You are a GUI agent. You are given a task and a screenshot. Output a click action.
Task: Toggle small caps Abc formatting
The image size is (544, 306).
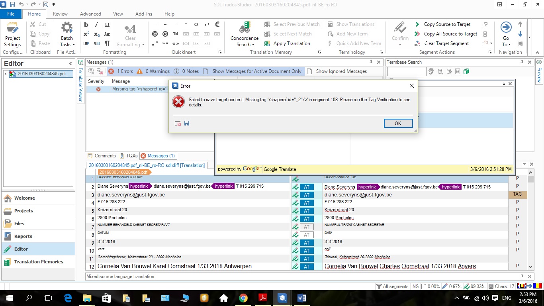coord(107,34)
